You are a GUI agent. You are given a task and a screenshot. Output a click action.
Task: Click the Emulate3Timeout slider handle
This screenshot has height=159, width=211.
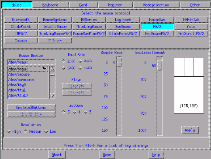(160, 65)
